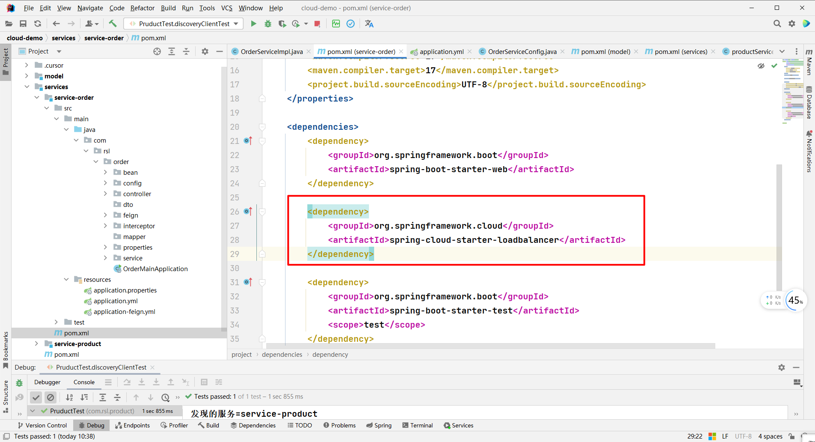
Task: Navigate back with the left arrow icon
Action: (x=56, y=24)
